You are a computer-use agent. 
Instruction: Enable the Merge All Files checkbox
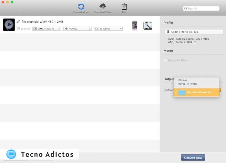(x=166, y=60)
